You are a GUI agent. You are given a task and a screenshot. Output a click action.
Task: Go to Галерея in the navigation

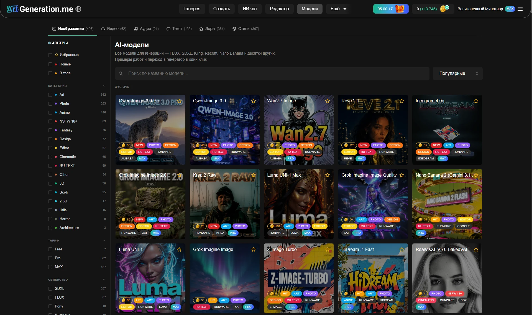(192, 9)
